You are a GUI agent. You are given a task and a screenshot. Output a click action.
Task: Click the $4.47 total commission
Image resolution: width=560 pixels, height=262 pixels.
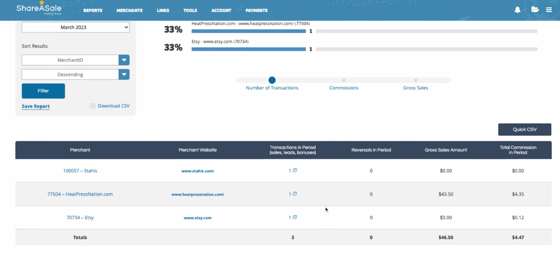tap(518, 238)
